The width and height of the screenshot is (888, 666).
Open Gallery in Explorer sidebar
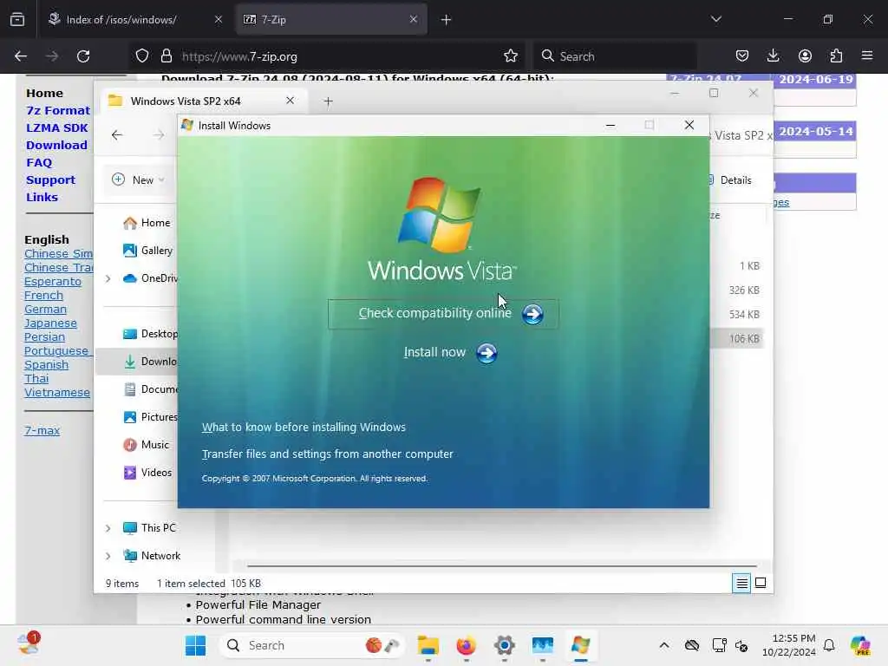tap(148, 251)
